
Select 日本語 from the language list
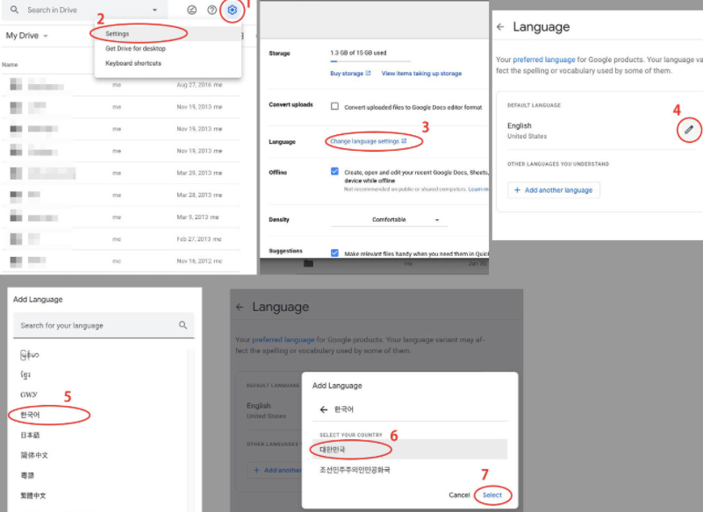click(x=30, y=435)
